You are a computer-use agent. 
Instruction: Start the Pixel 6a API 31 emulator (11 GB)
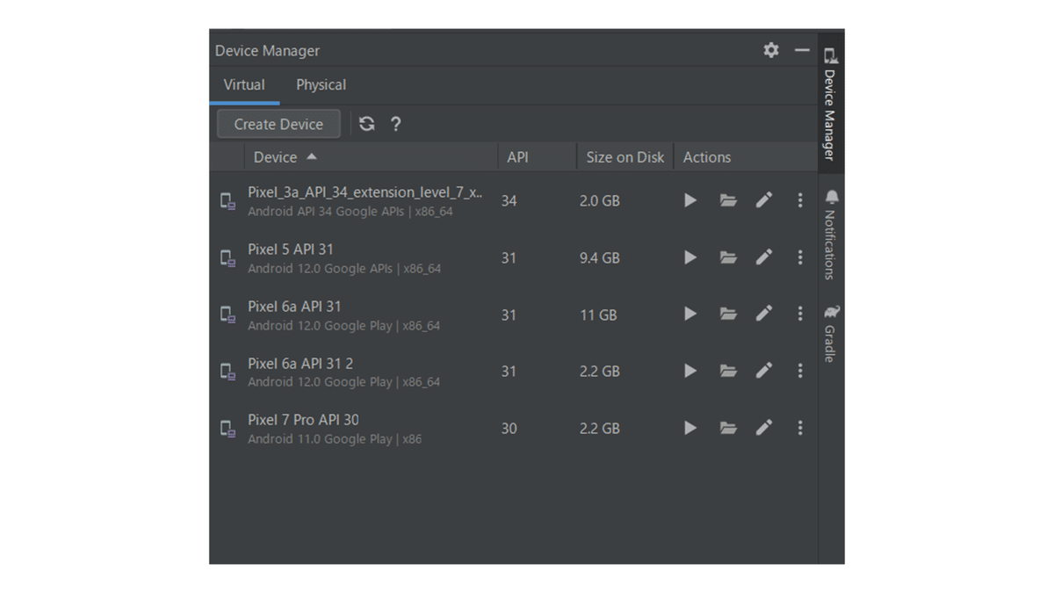pos(690,314)
